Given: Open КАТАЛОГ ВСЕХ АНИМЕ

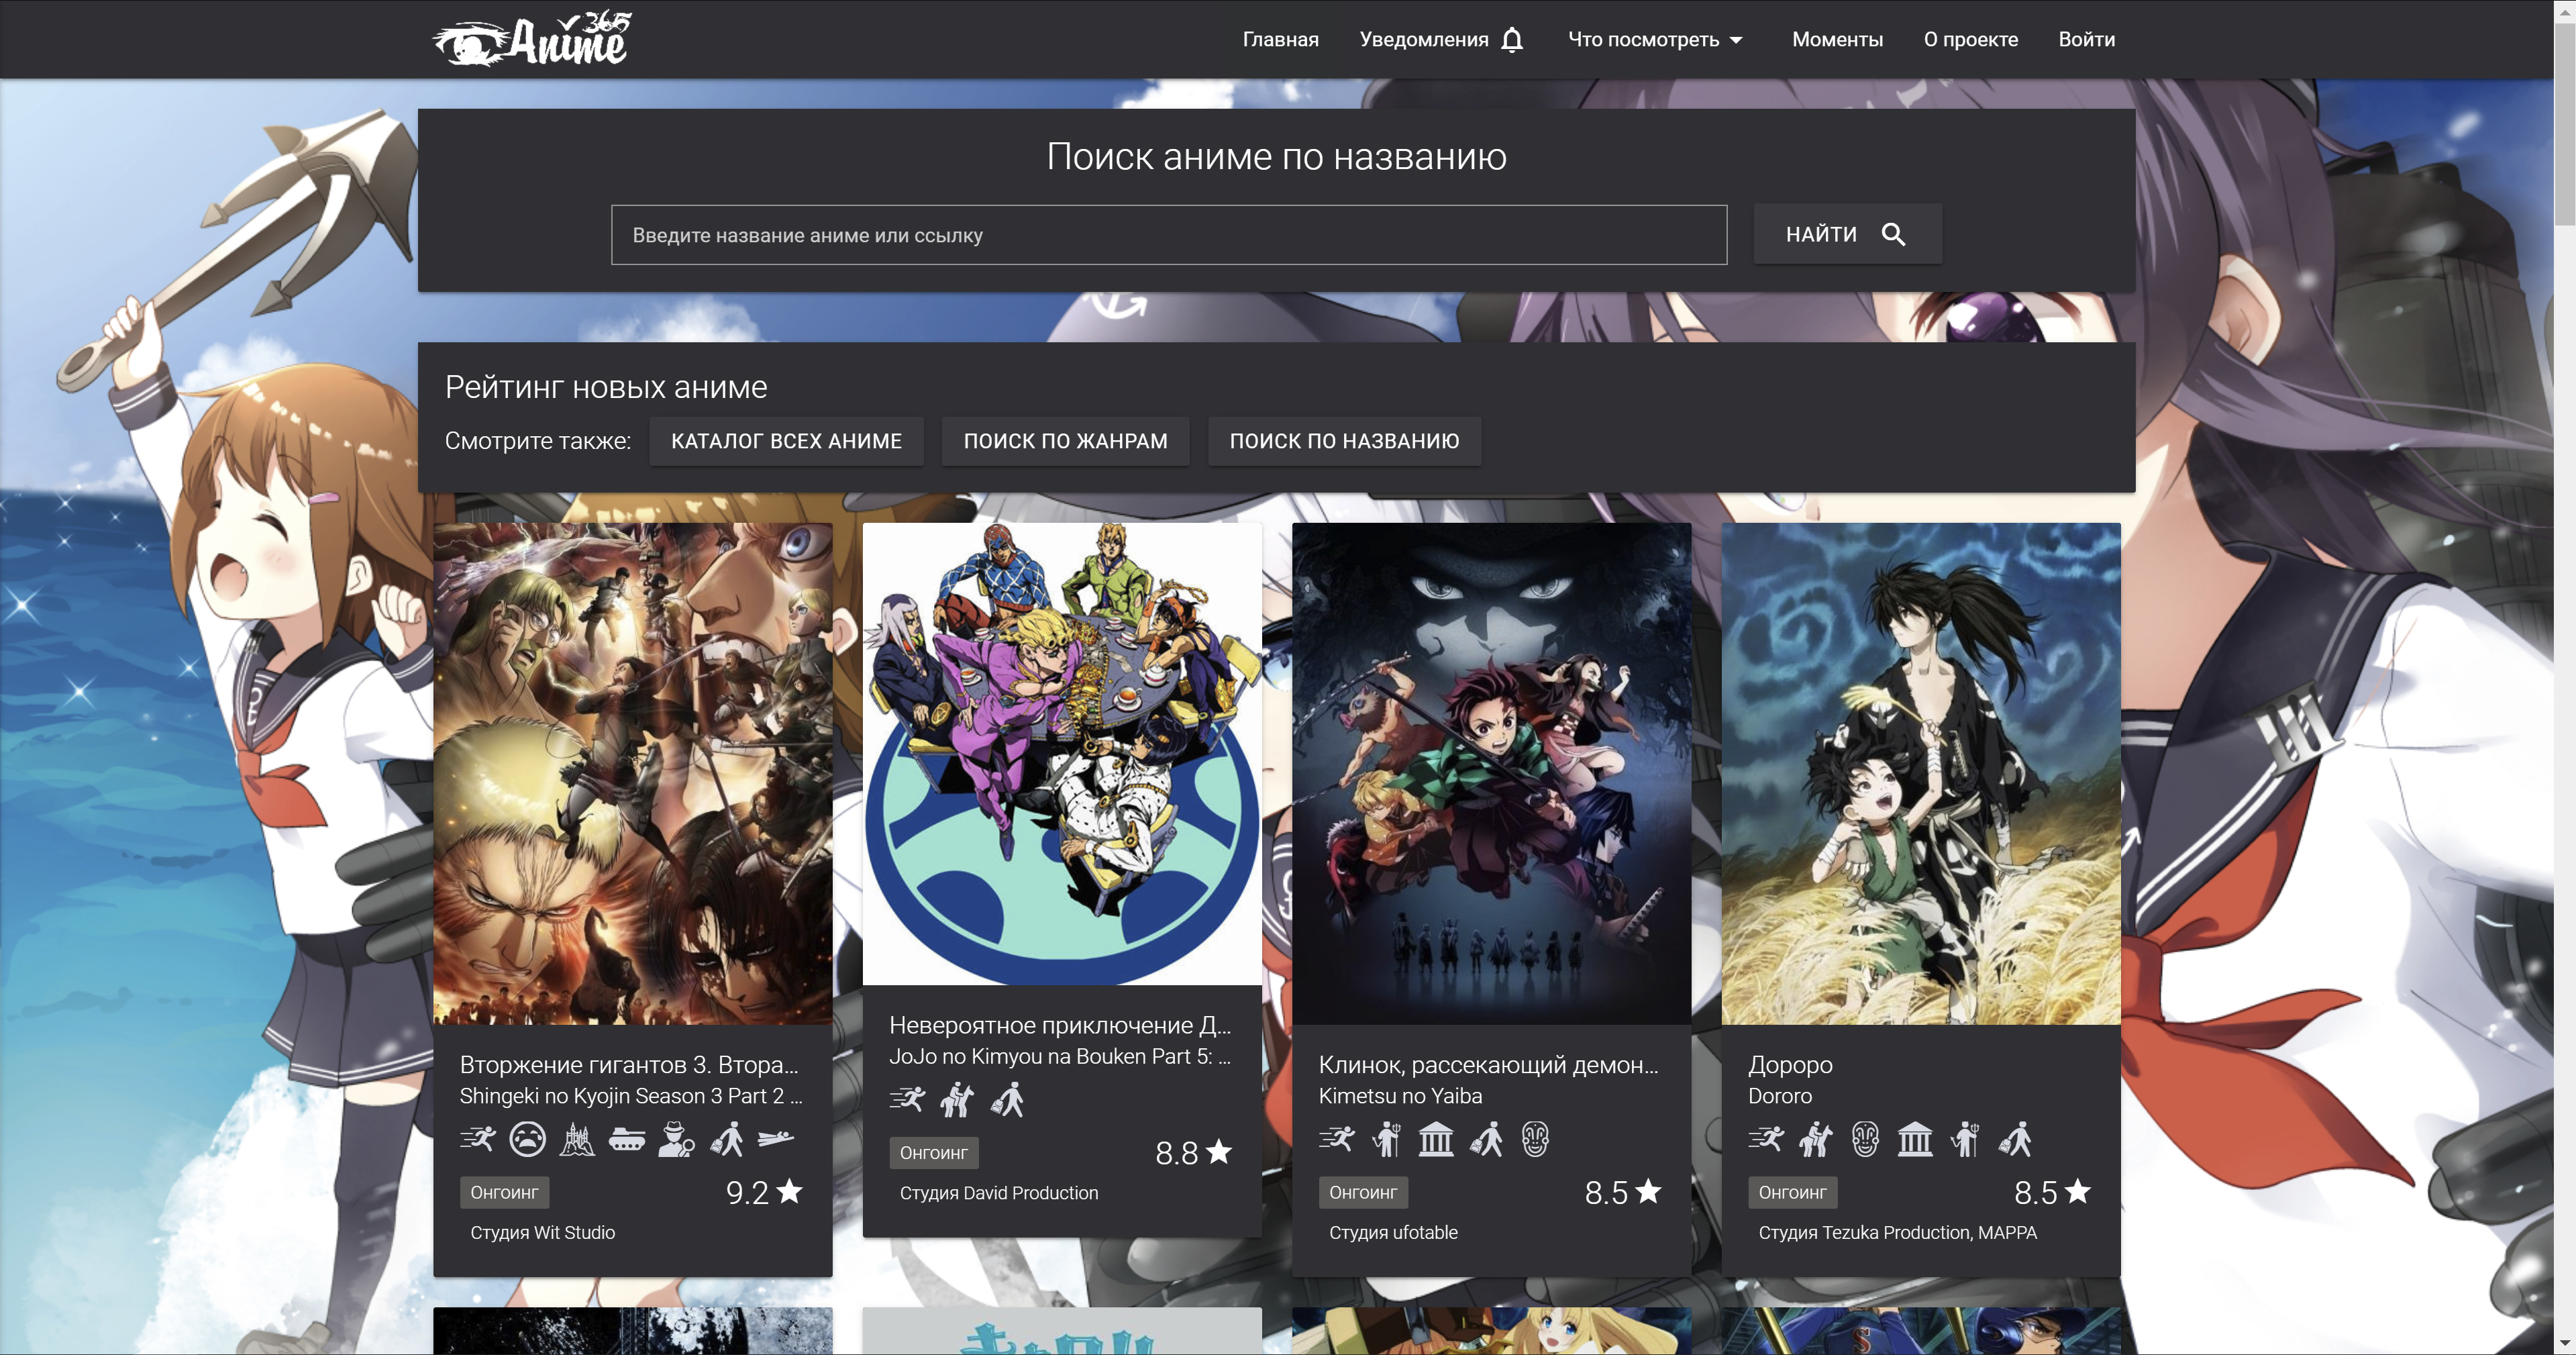Looking at the screenshot, I should tap(786, 441).
